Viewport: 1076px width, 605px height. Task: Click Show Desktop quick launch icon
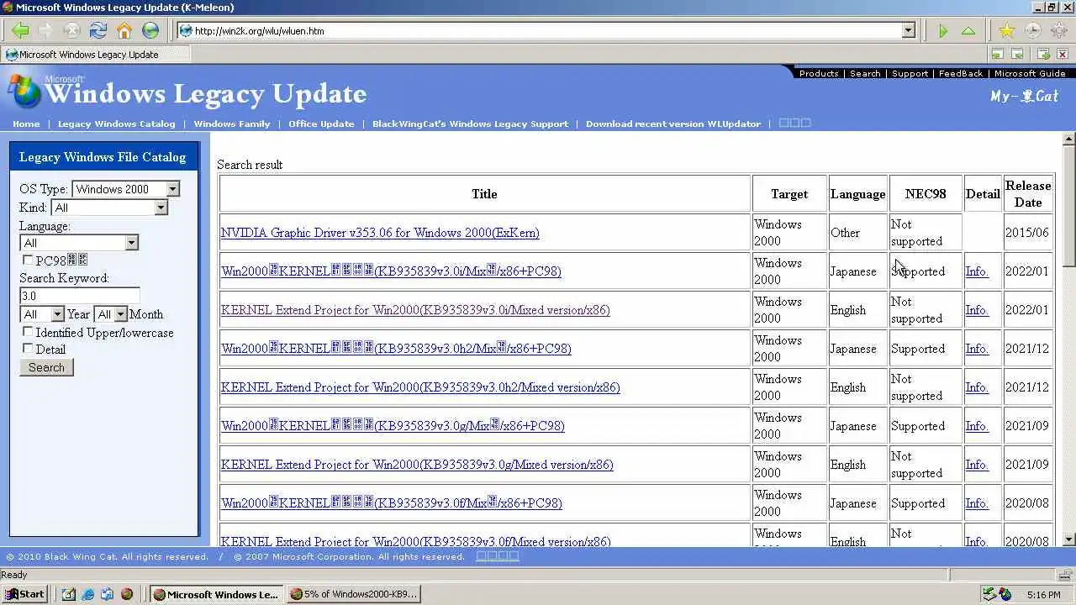(69, 594)
